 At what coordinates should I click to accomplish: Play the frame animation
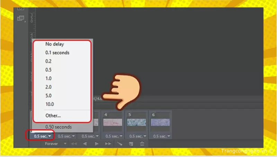tap(97, 143)
